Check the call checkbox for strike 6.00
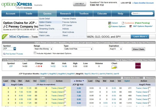Image resolution: width=158 pixels, height=107 pixels. (65, 92)
